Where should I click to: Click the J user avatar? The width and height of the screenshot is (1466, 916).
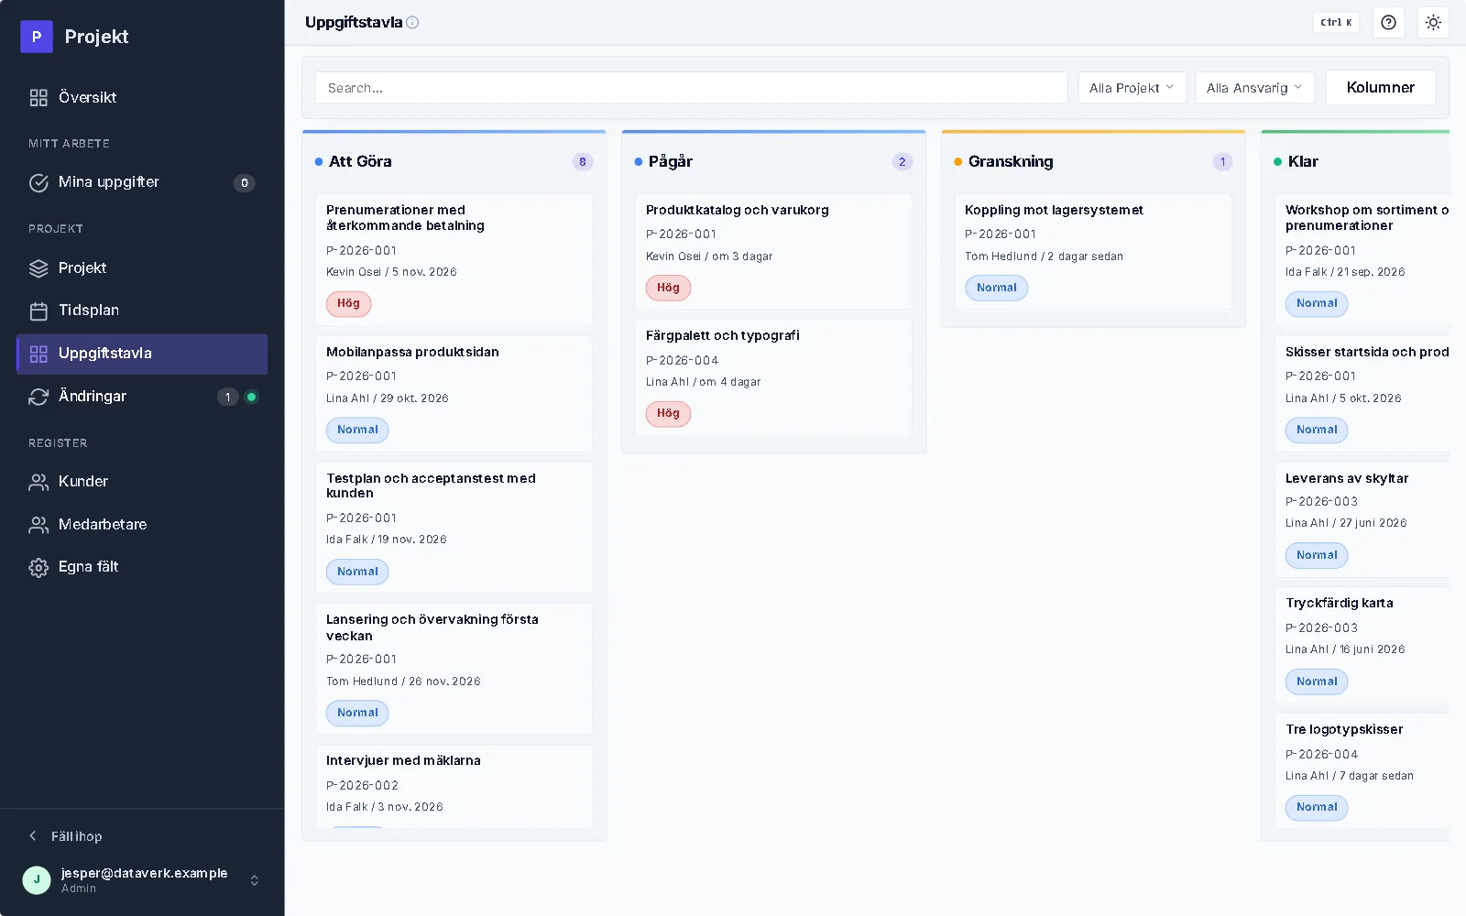point(37,880)
